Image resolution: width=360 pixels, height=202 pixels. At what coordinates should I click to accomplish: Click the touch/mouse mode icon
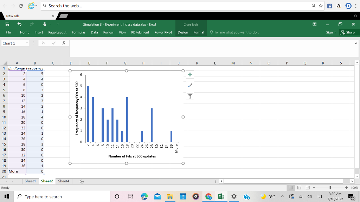pyautogui.click(x=45, y=24)
